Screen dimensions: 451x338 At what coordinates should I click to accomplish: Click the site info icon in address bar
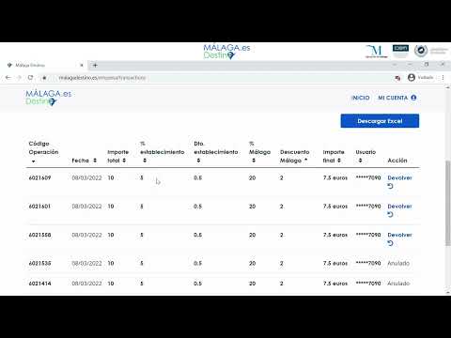point(44,78)
